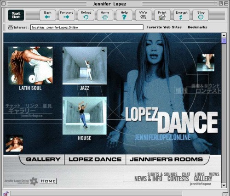Click the Encrypt lightning bolt icon
The width and height of the screenshot is (230, 196).
click(181, 15)
